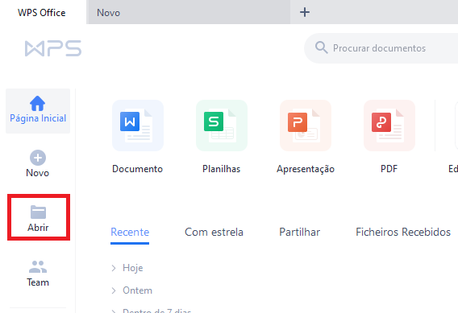Select the Recente tab

[x=130, y=233]
